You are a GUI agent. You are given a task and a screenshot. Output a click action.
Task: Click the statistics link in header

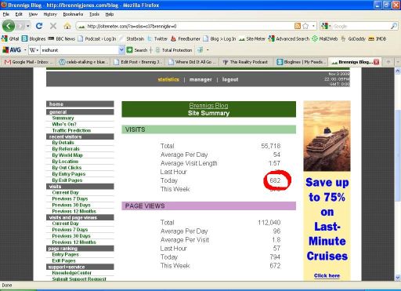click(168, 79)
